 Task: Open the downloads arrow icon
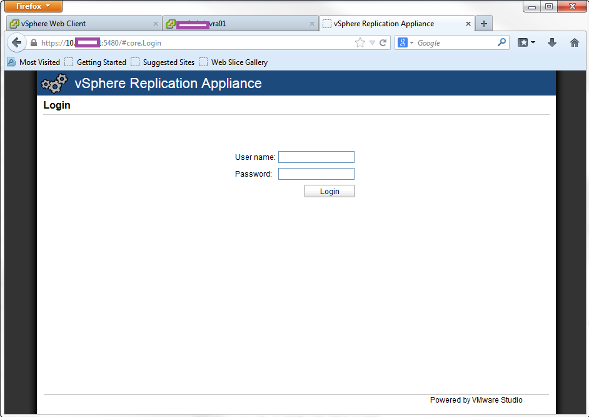click(552, 42)
